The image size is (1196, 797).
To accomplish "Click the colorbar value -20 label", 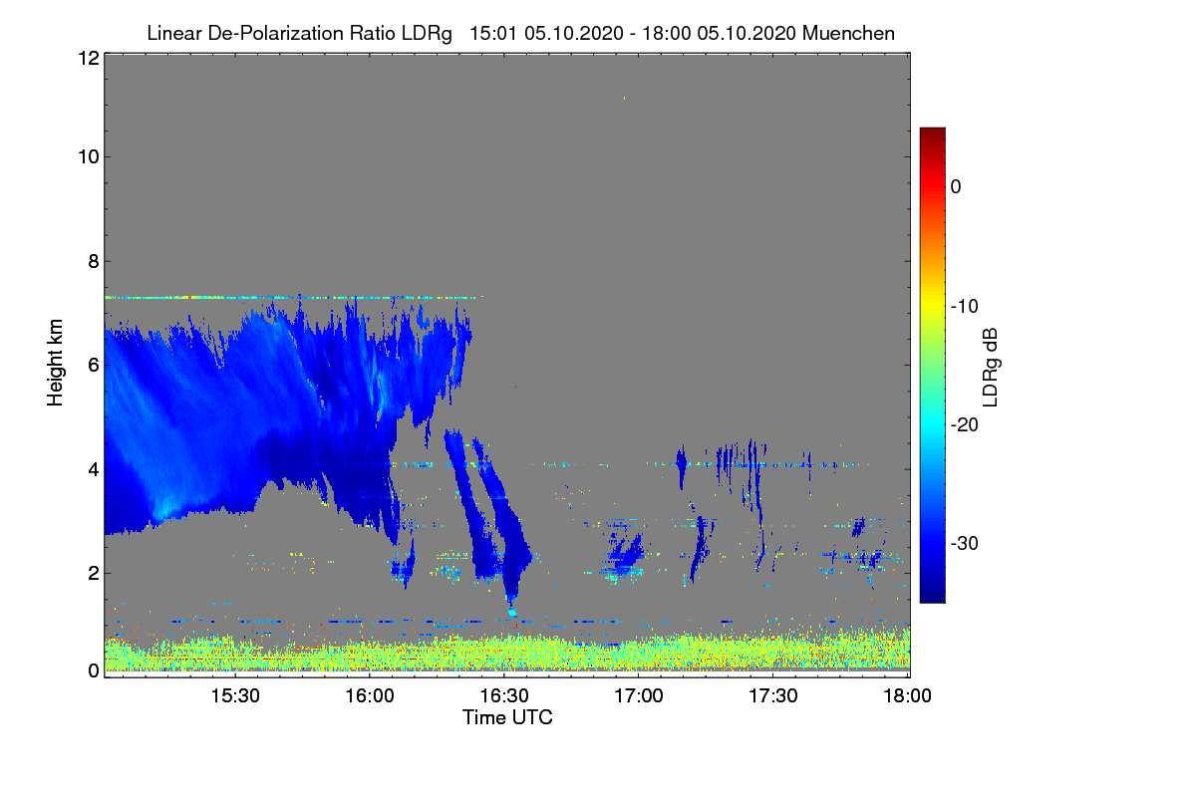I will click(965, 424).
